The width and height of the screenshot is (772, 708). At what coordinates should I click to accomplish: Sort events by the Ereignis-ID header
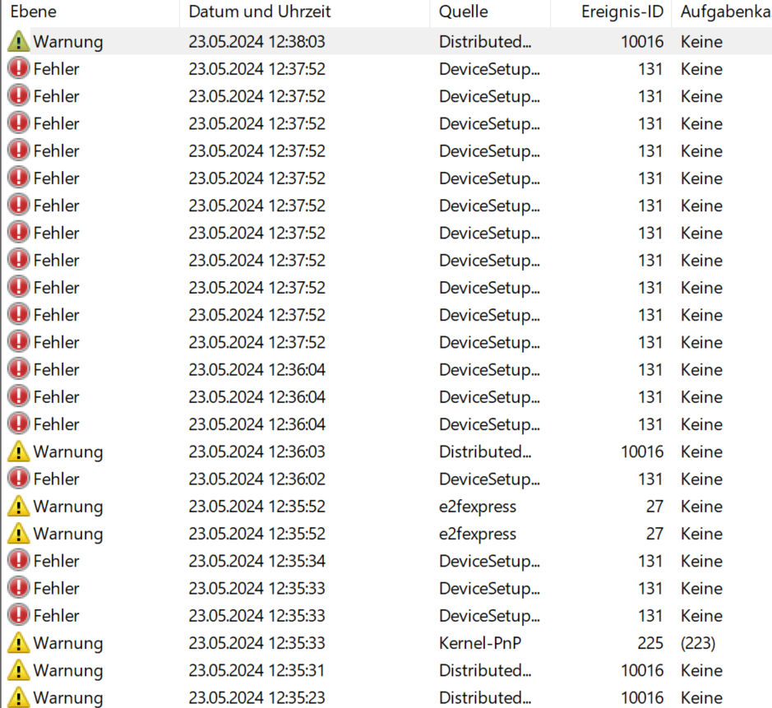(622, 12)
